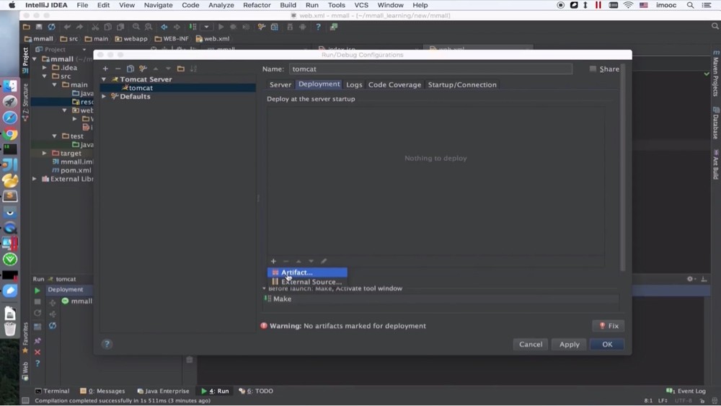Sort configurations alphabetically icon
This screenshot has height=406, width=721.
[x=193, y=69]
